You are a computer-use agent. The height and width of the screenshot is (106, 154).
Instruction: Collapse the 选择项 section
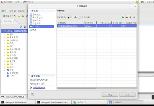tap(30, 11)
